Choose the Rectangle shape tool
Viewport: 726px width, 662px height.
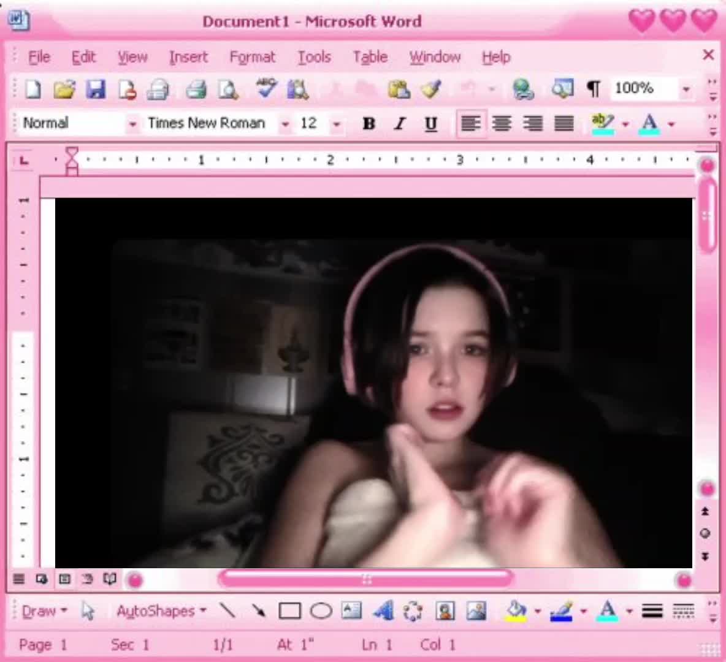(290, 611)
